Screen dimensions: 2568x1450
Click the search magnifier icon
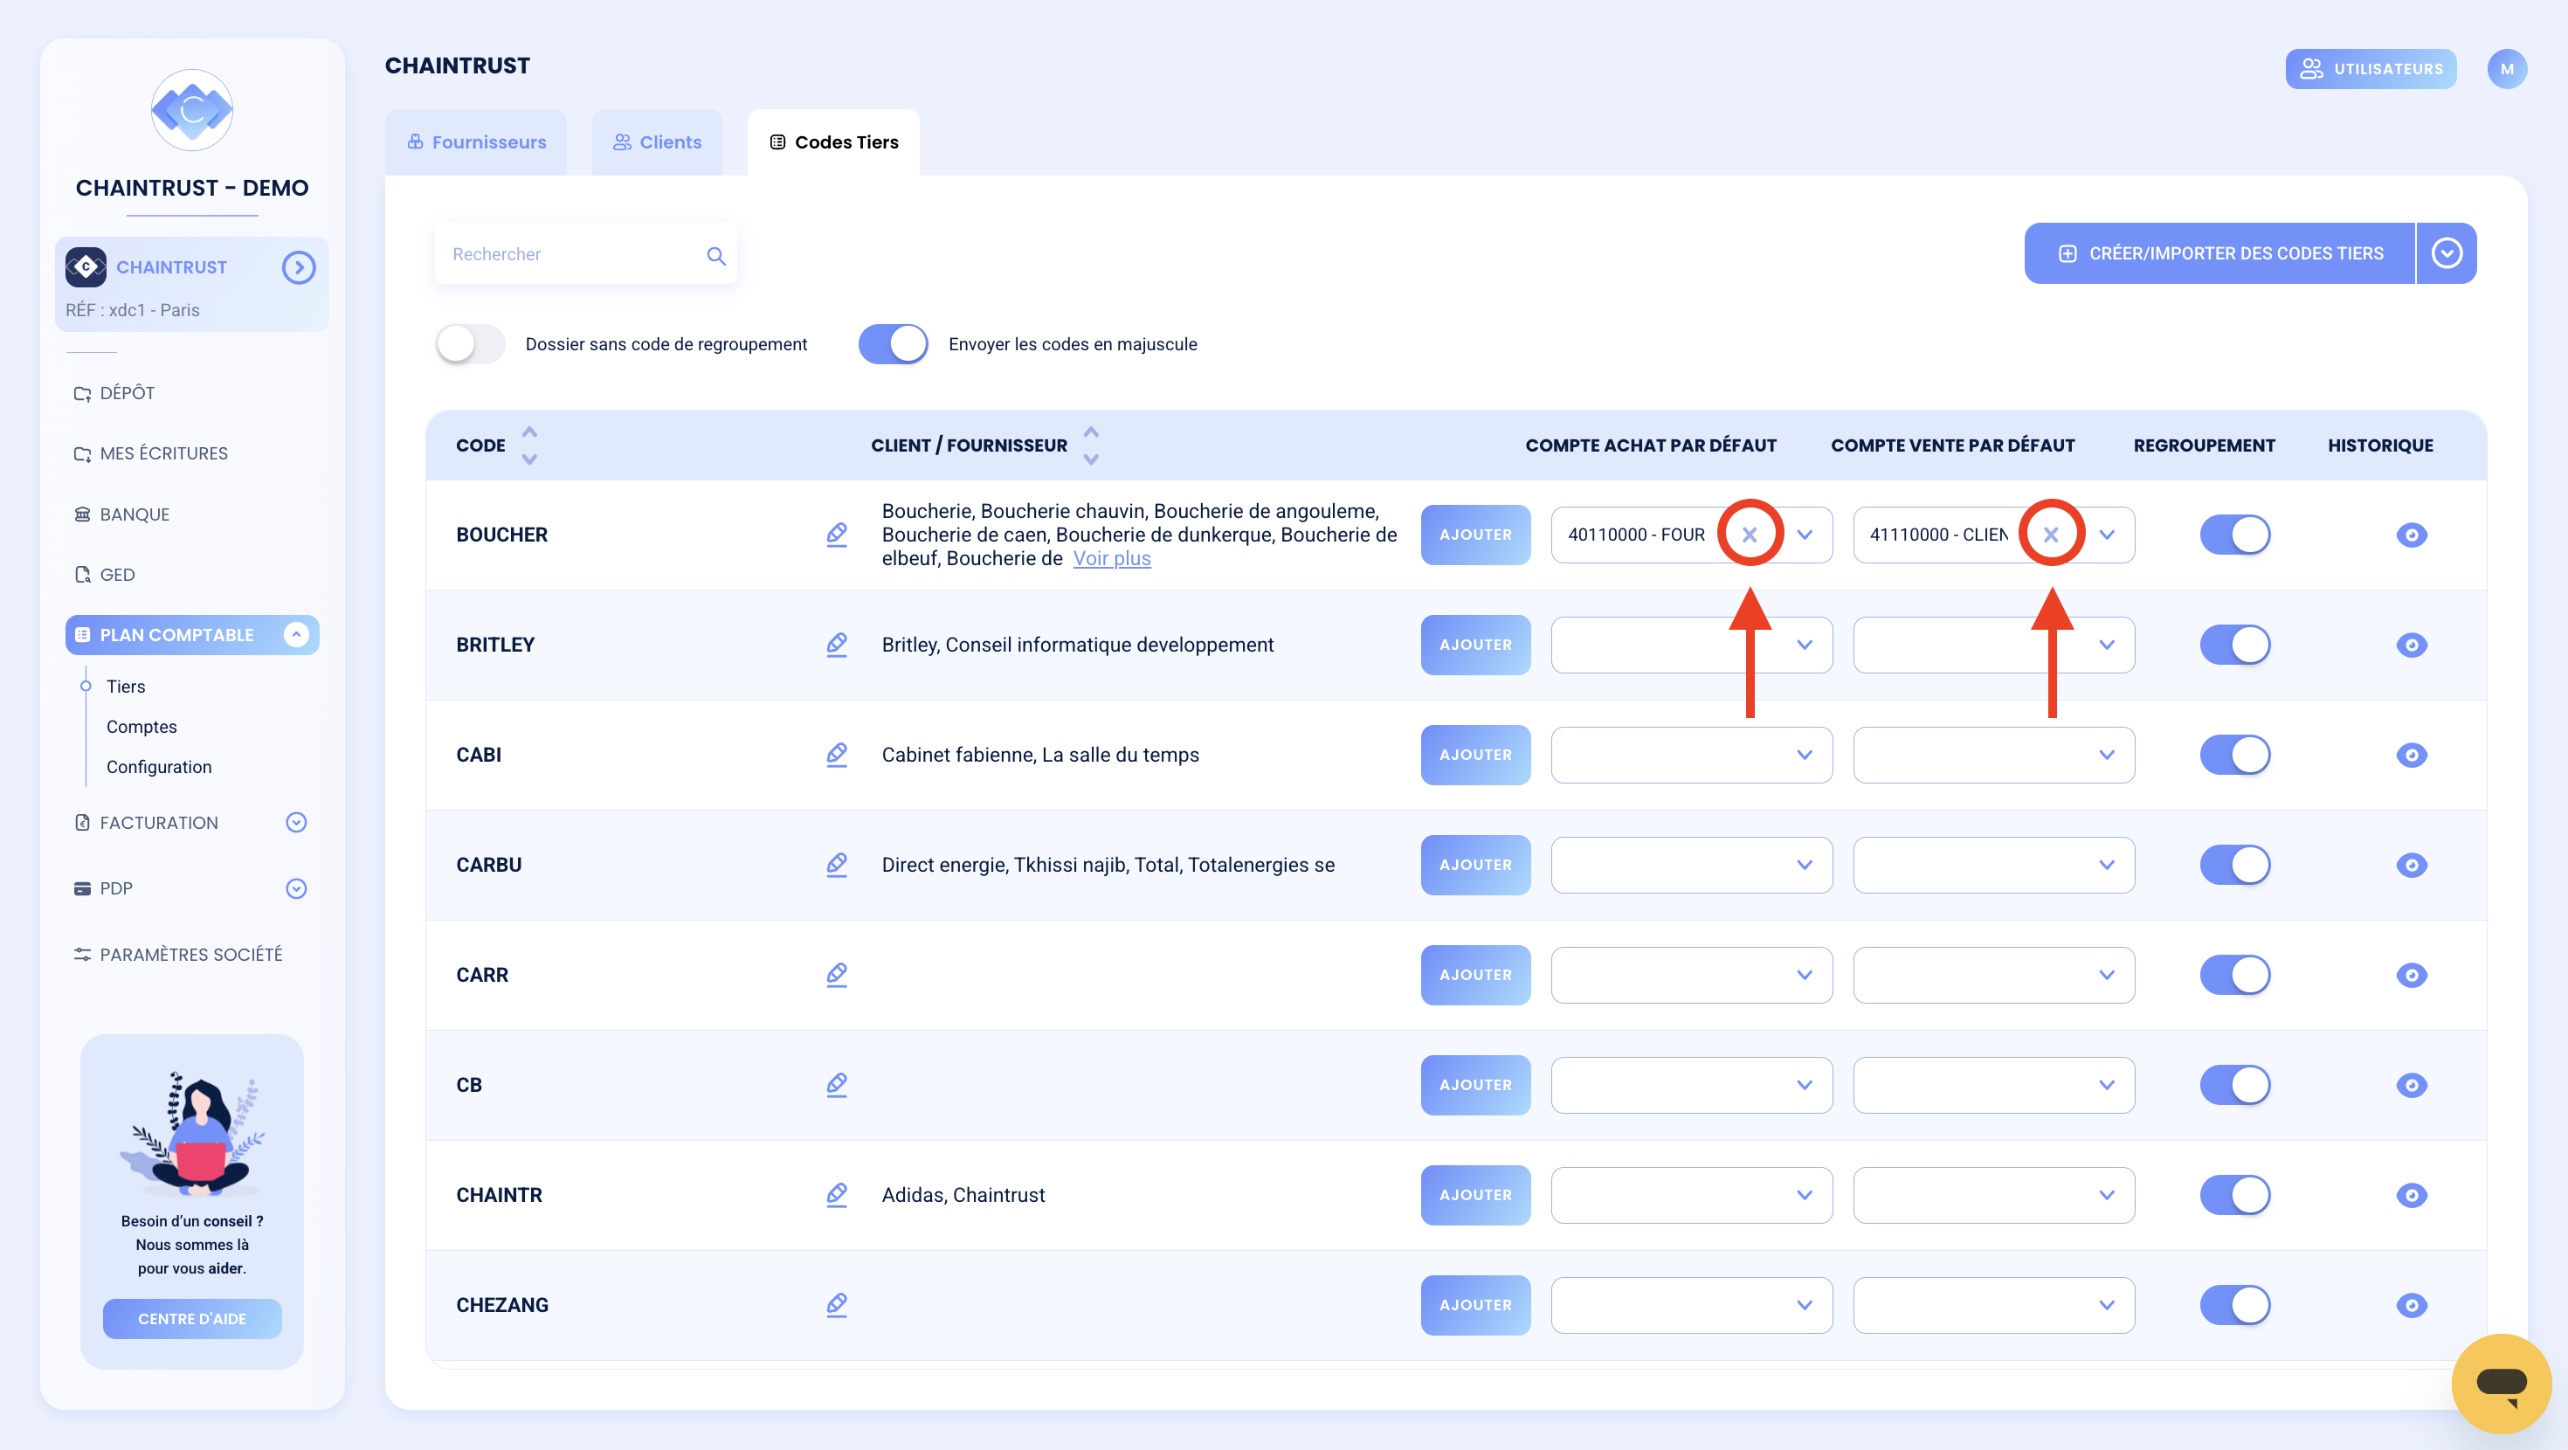pos(715,255)
